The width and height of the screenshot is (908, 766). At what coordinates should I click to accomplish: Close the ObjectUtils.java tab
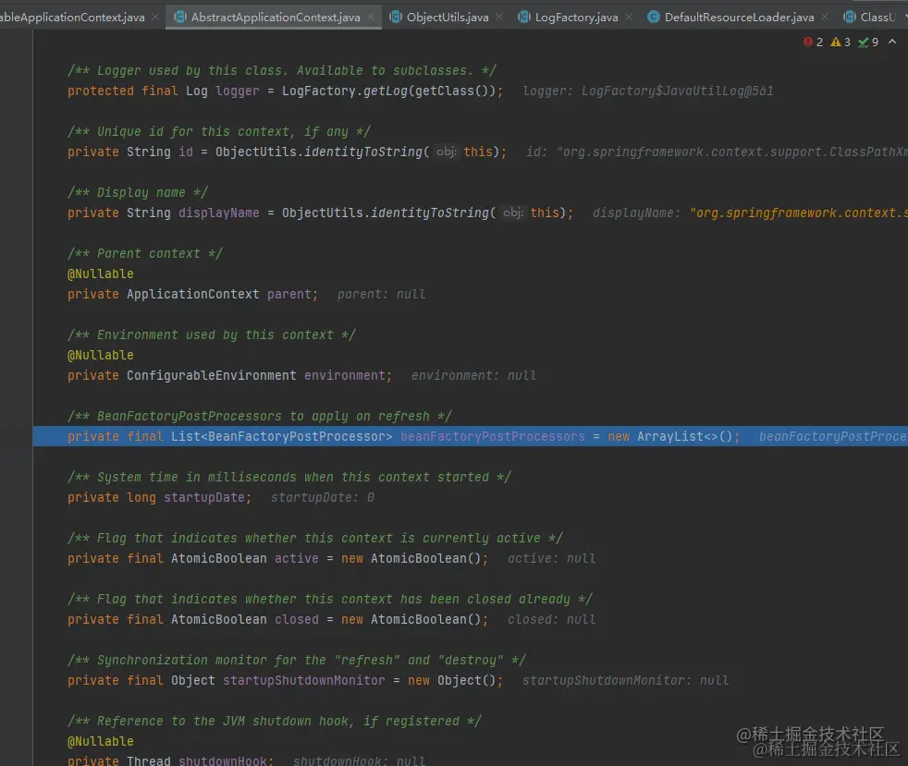click(499, 18)
